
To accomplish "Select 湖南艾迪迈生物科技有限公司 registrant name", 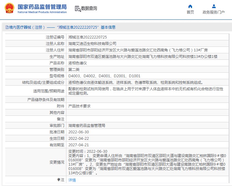I will tap(92, 44).
